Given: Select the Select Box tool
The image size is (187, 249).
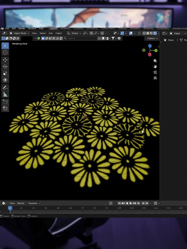Looking at the screenshot, I should coord(5,46).
